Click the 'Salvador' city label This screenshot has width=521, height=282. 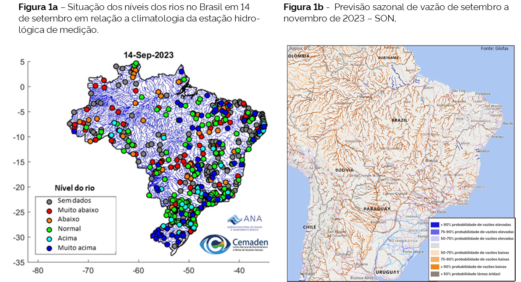[483, 151]
